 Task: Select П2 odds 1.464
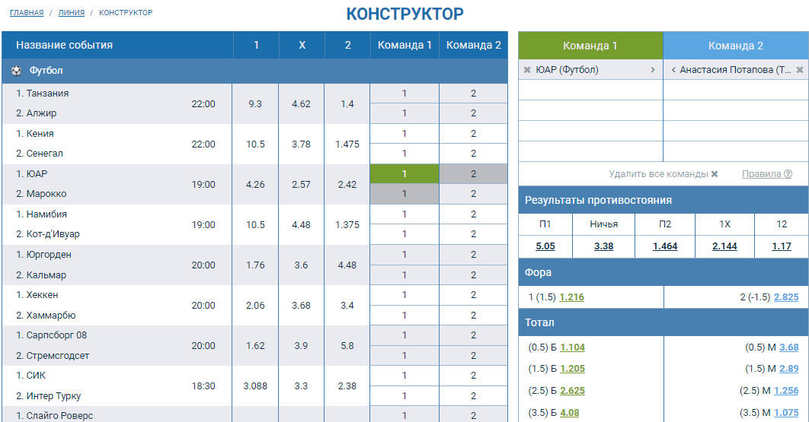click(x=665, y=246)
